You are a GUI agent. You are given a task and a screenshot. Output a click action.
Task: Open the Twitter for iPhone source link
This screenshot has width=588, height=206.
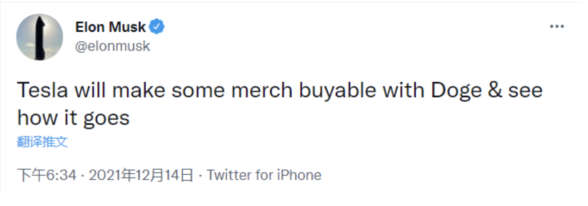[264, 175]
